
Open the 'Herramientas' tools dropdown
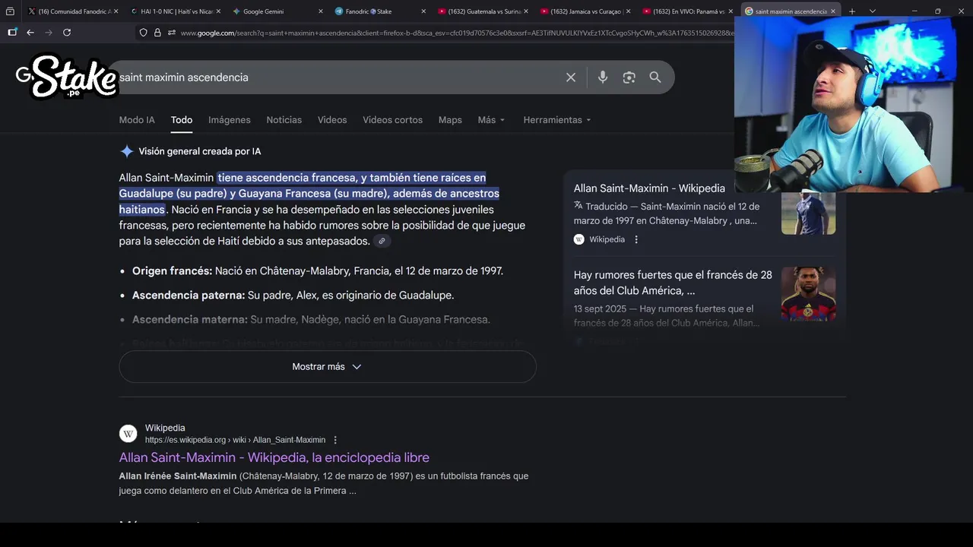(556, 120)
